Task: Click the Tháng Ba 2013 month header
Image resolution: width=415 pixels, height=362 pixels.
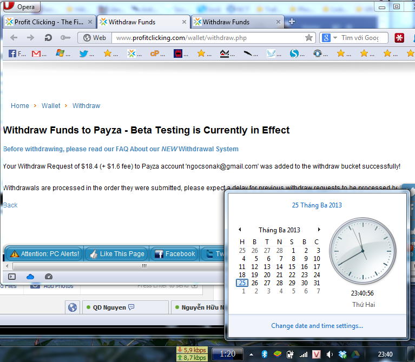Action: (279, 230)
